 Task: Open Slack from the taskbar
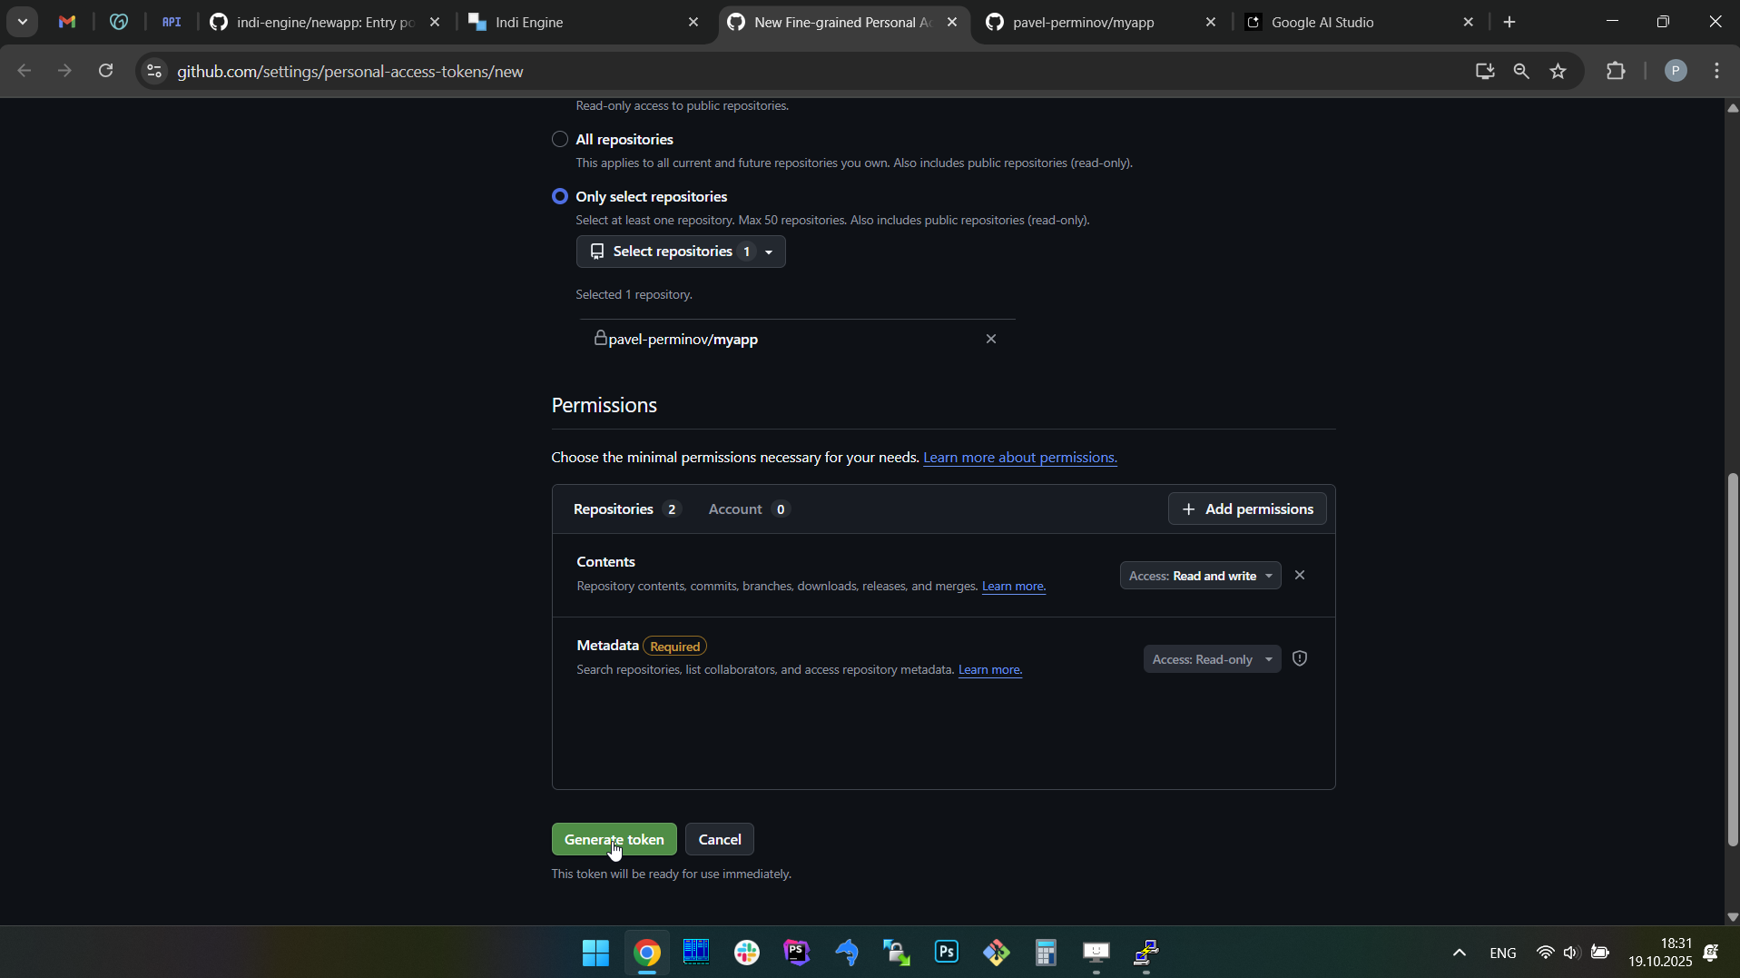pos(747,953)
